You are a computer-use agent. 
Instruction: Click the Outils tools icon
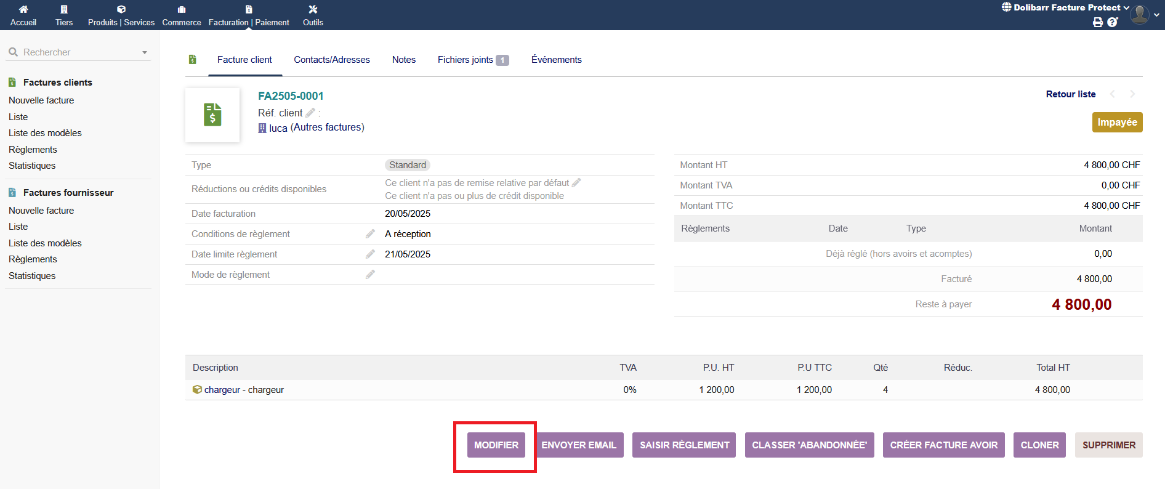point(313,9)
